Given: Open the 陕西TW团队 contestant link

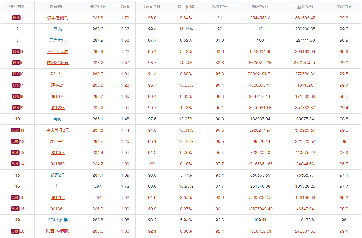Looking at the screenshot, I should point(58,231).
